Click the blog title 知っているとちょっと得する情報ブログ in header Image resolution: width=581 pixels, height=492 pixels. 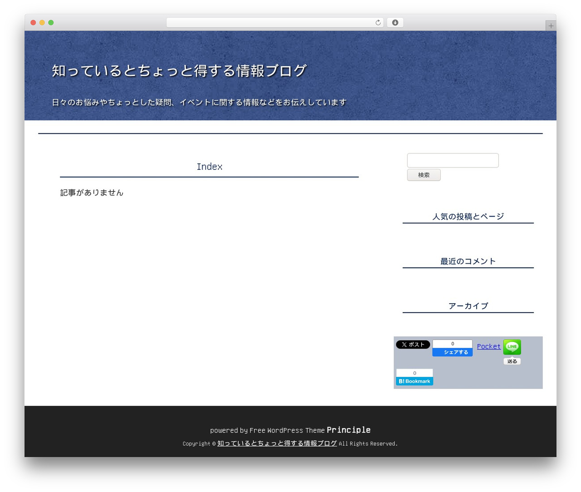point(179,71)
